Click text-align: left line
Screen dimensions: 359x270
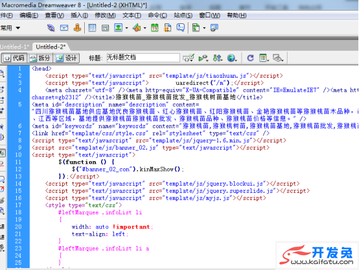100,234
